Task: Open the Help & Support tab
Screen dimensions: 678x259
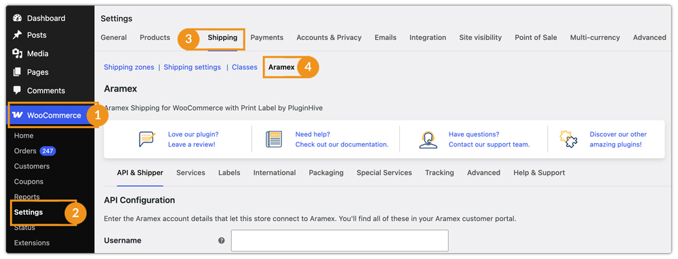Action: 539,172
